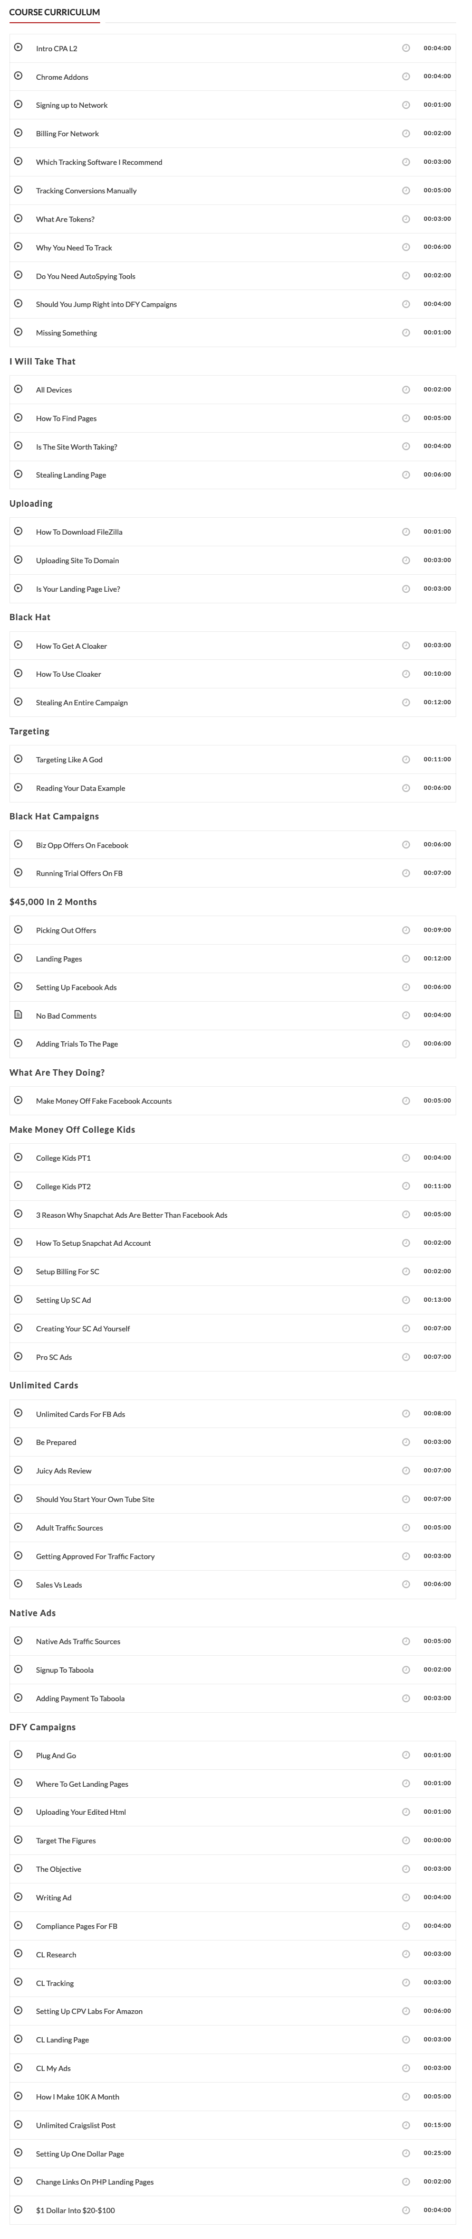The width and height of the screenshot is (472, 2239).
Task: Open Make Money Off Fake Facebook Accounts
Action: (103, 1100)
